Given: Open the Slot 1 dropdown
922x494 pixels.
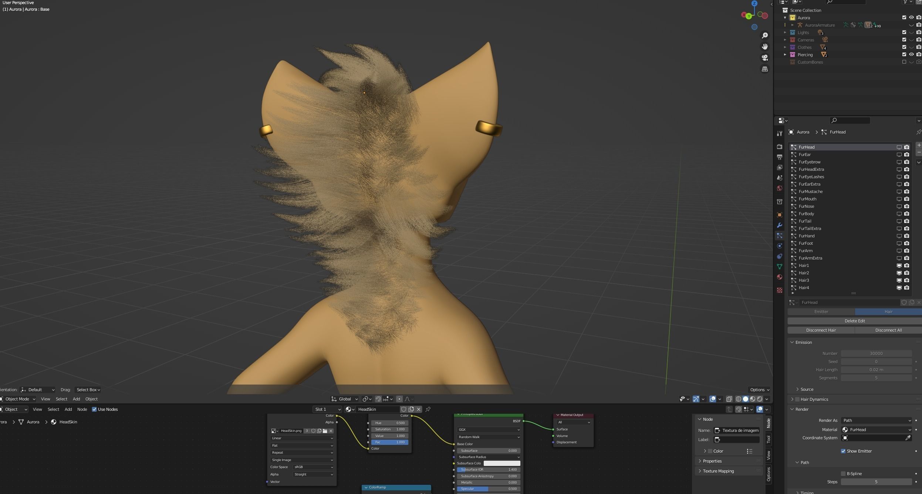Looking at the screenshot, I should pos(327,409).
